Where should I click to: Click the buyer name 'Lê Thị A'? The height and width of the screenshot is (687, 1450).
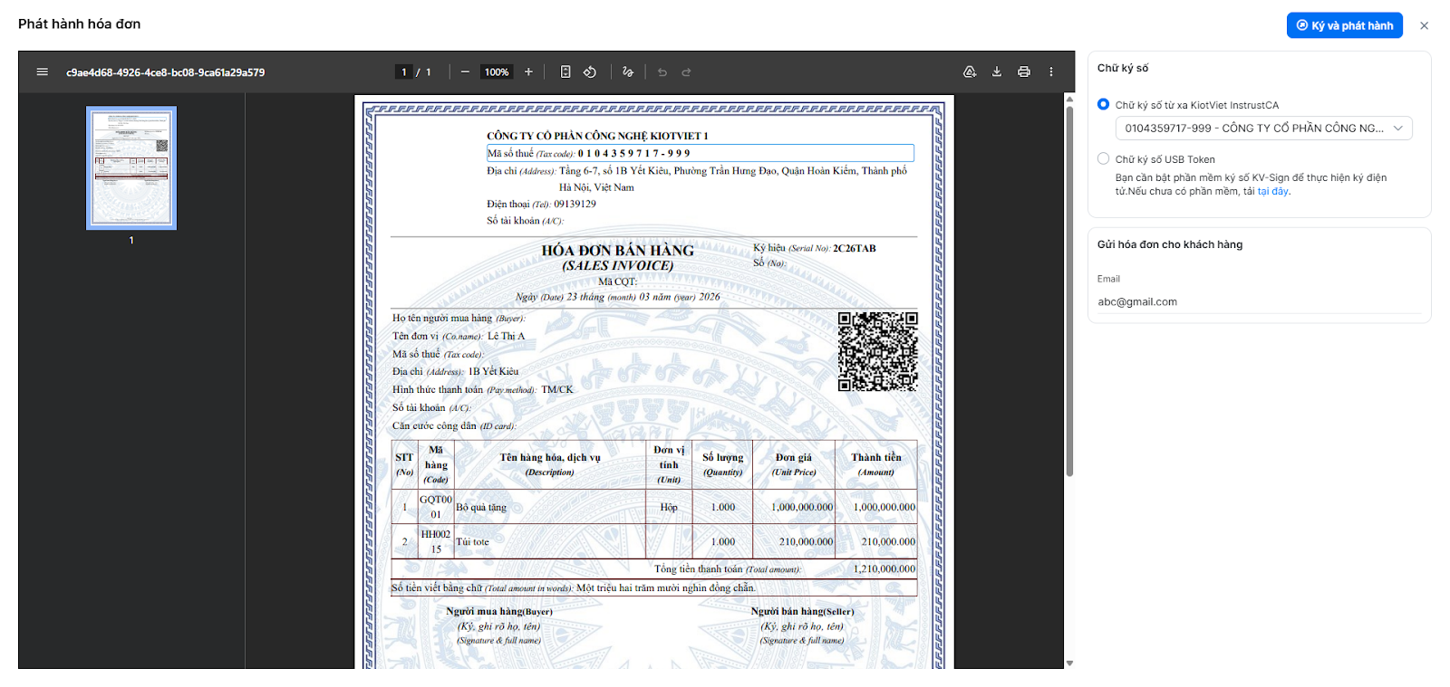tap(507, 336)
